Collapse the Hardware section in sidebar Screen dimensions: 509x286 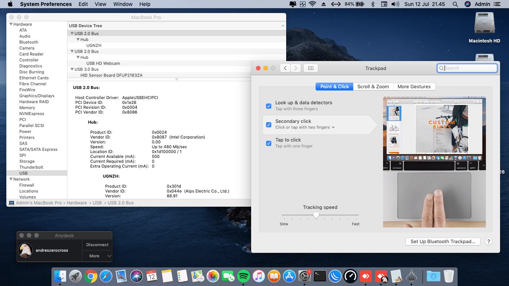pyautogui.click(x=11, y=24)
